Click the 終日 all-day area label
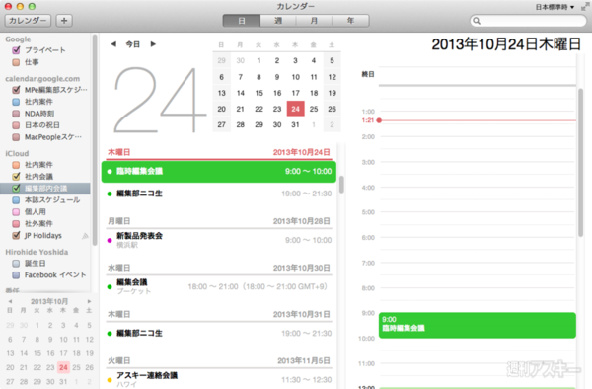 tap(368, 74)
